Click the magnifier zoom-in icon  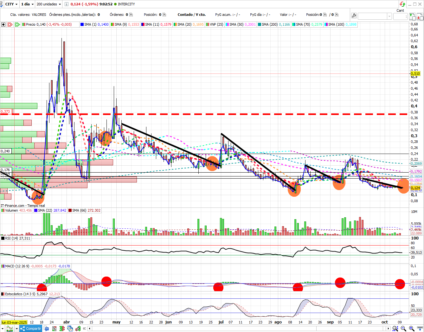(411, 329)
